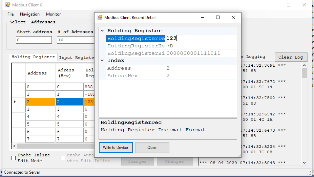Click the dialog resize grip corner
The height and width of the screenshot is (177, 314).
(239, 155)
